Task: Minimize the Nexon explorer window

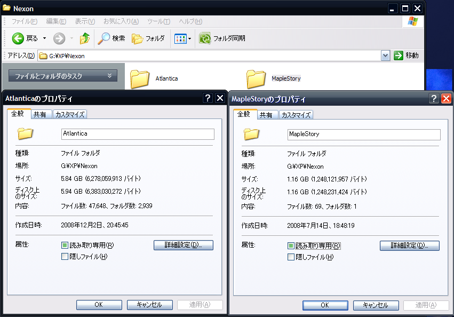Action: [392, 9]
